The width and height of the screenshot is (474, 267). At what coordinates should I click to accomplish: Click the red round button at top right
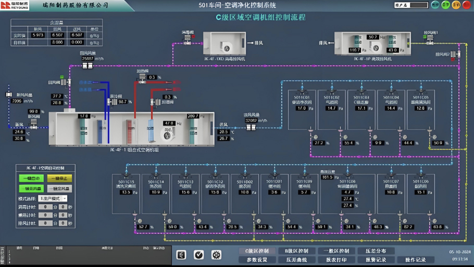pos(467,5)
